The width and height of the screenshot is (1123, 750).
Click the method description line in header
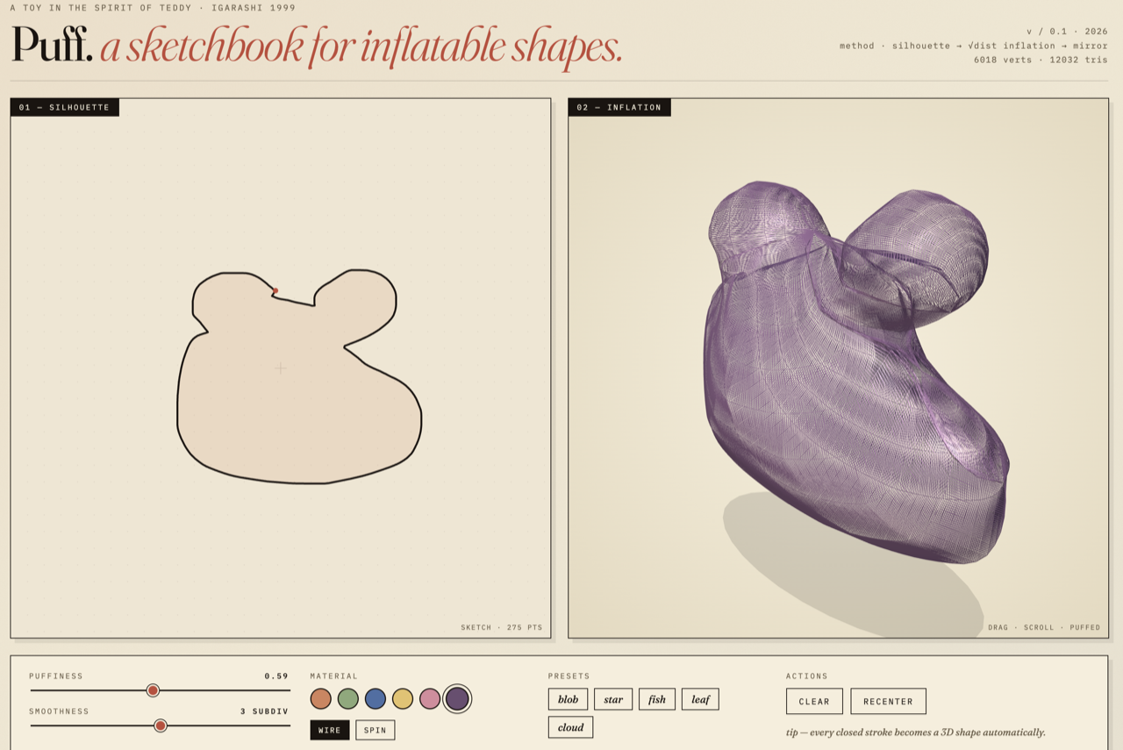coord(974,46)
